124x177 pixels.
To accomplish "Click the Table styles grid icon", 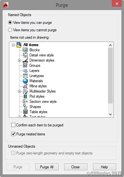I will coord(25,112).
